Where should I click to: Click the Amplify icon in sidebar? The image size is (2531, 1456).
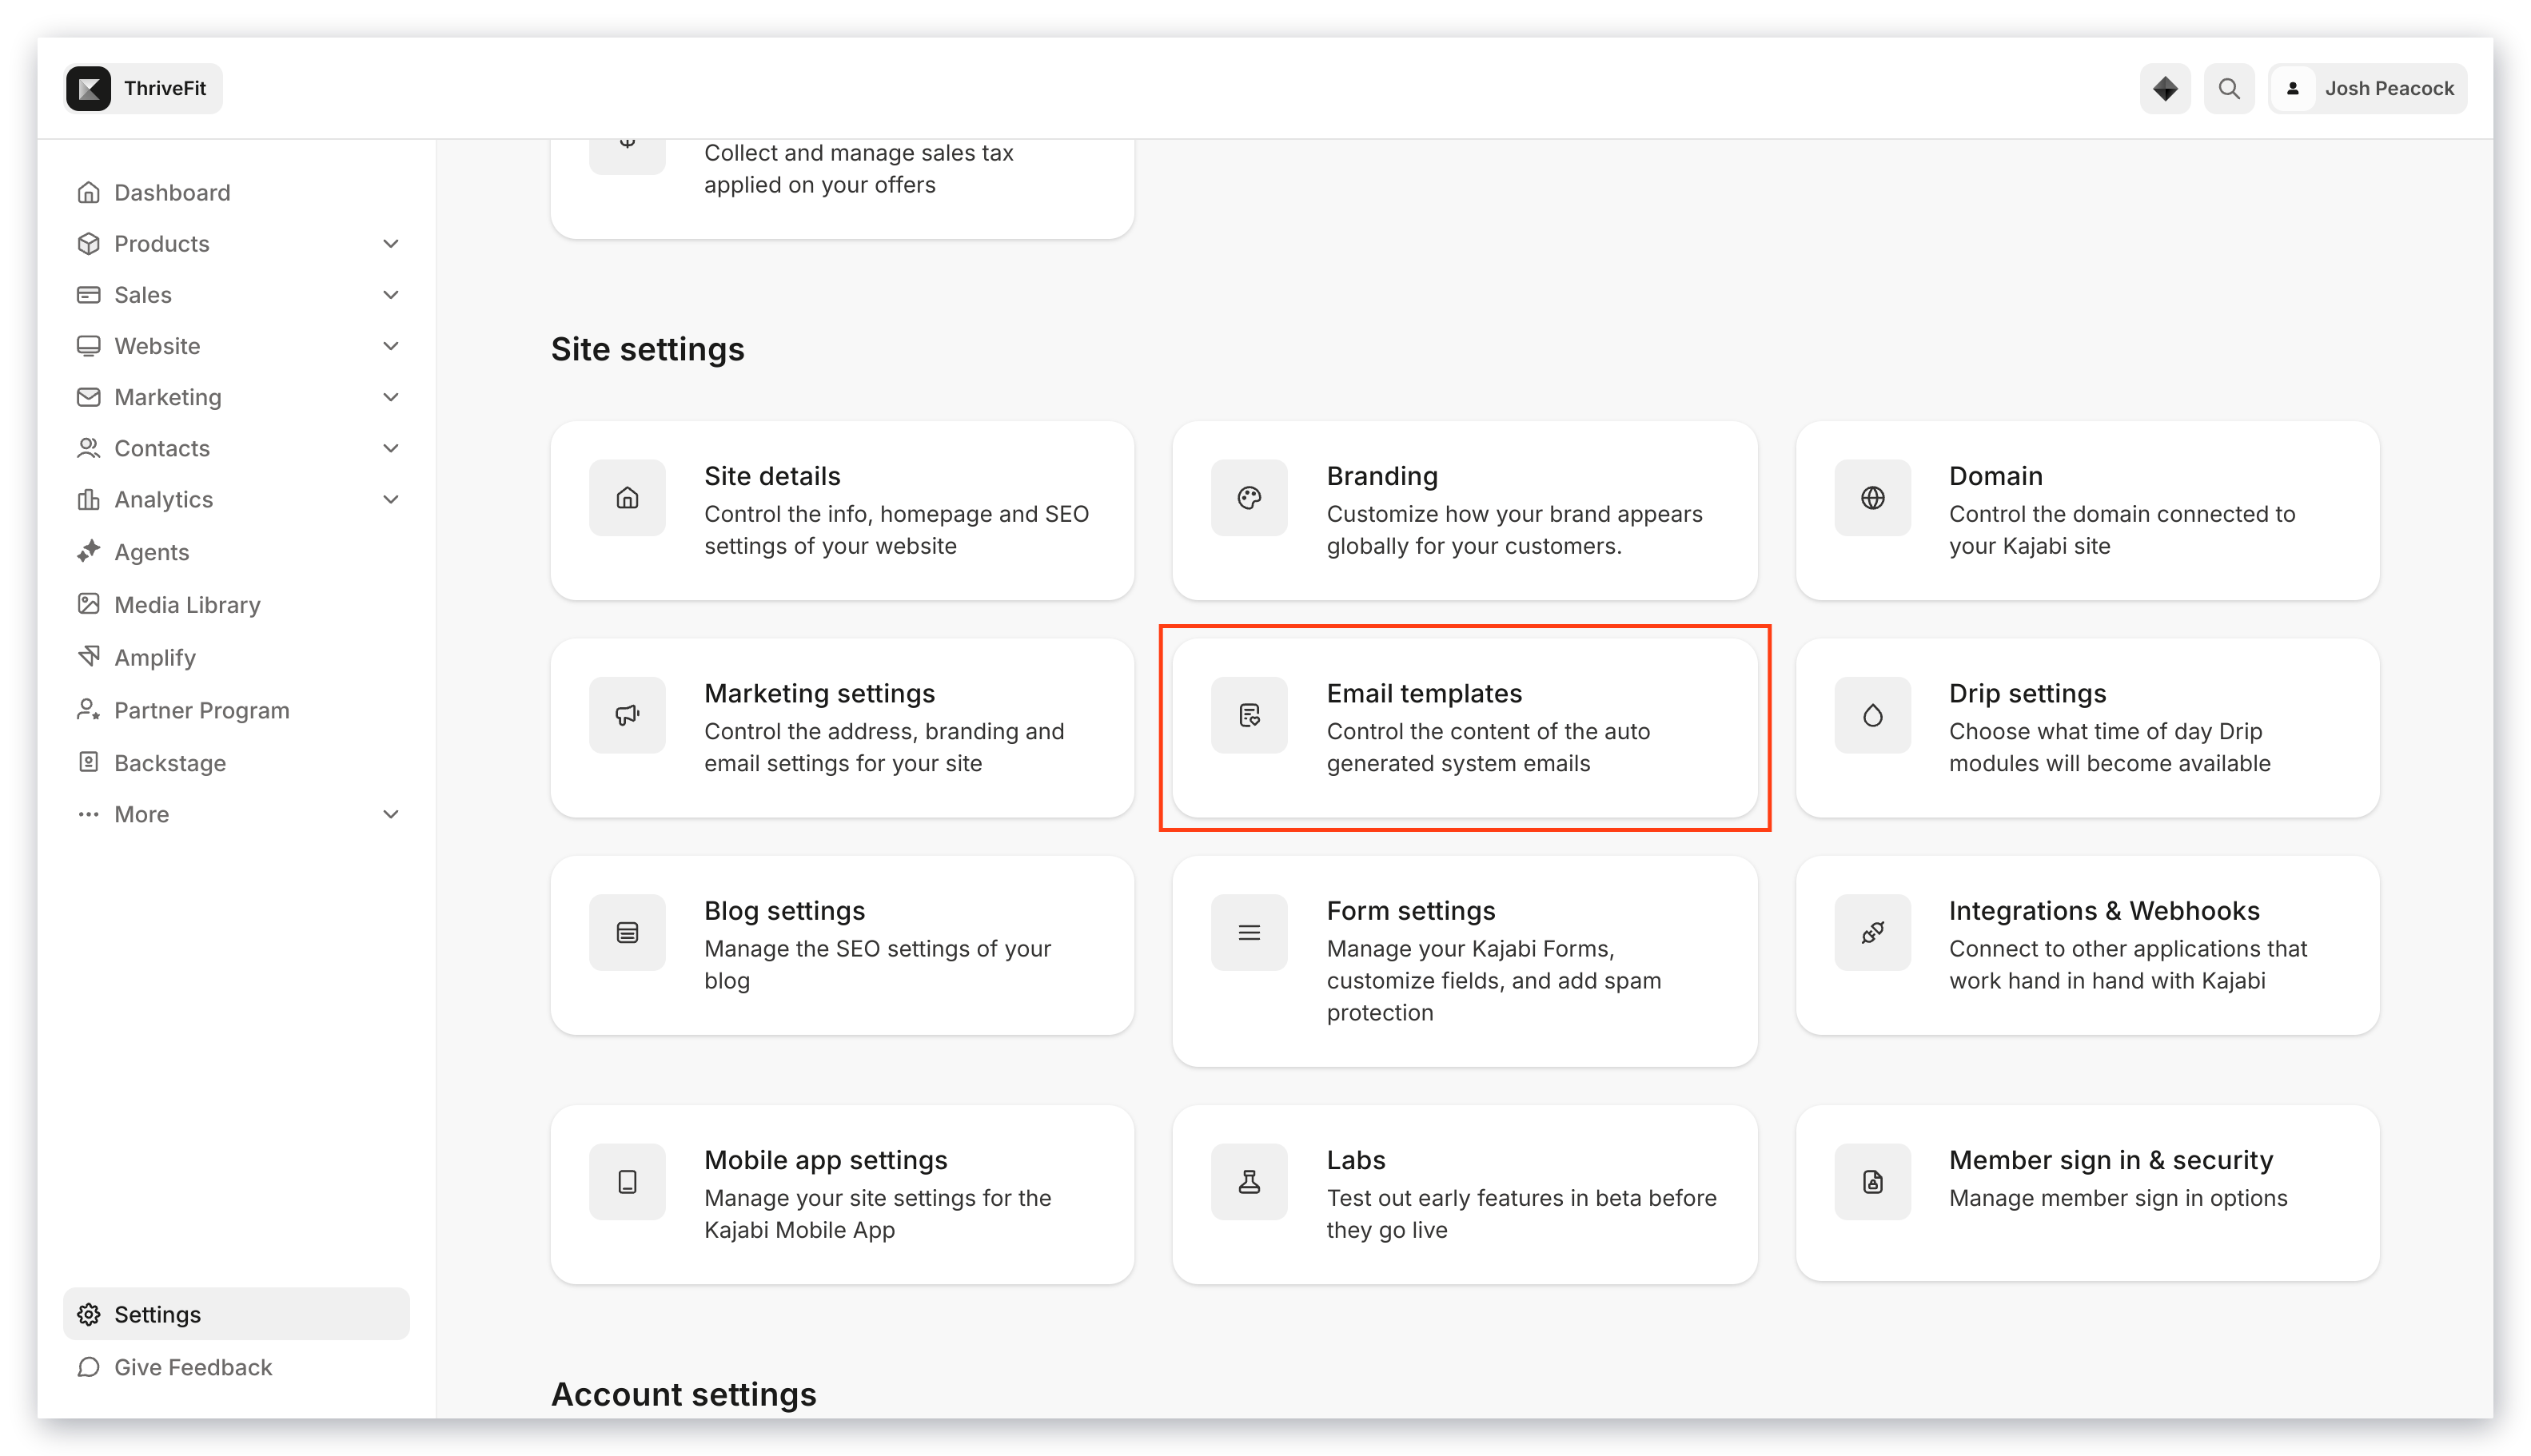coord(88,656)
